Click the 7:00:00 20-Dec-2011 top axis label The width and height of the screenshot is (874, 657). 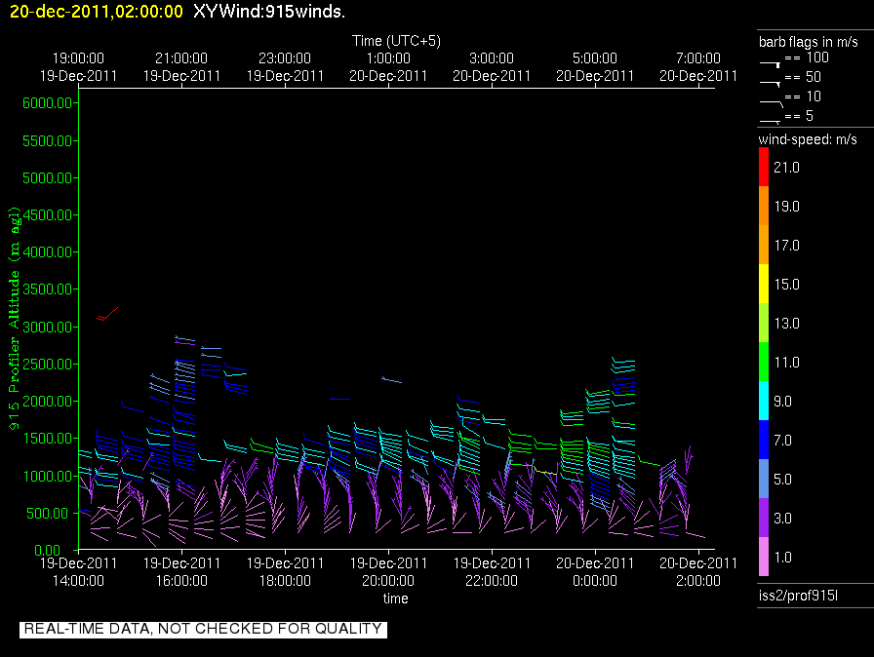[698, 67]
